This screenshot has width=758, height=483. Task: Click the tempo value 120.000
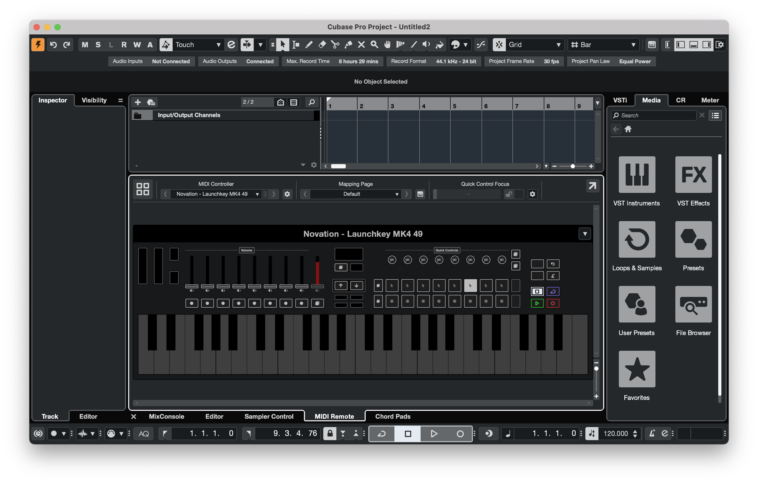(x=615, y=434)
